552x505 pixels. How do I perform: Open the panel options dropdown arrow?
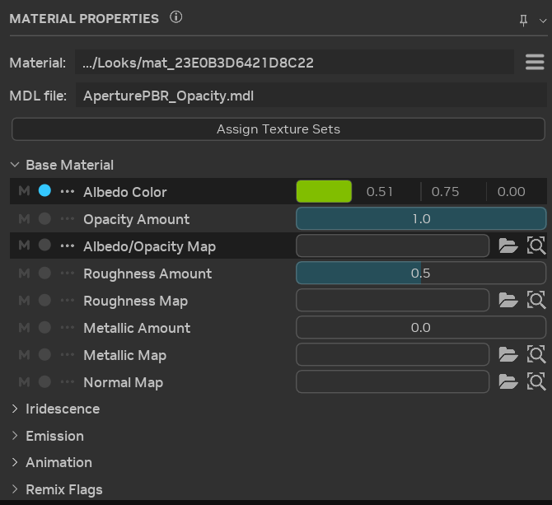click(x=540, y=20)
